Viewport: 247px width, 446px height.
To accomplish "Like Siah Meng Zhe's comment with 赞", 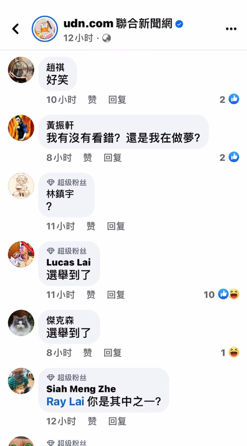I will (x=92, y=421).
